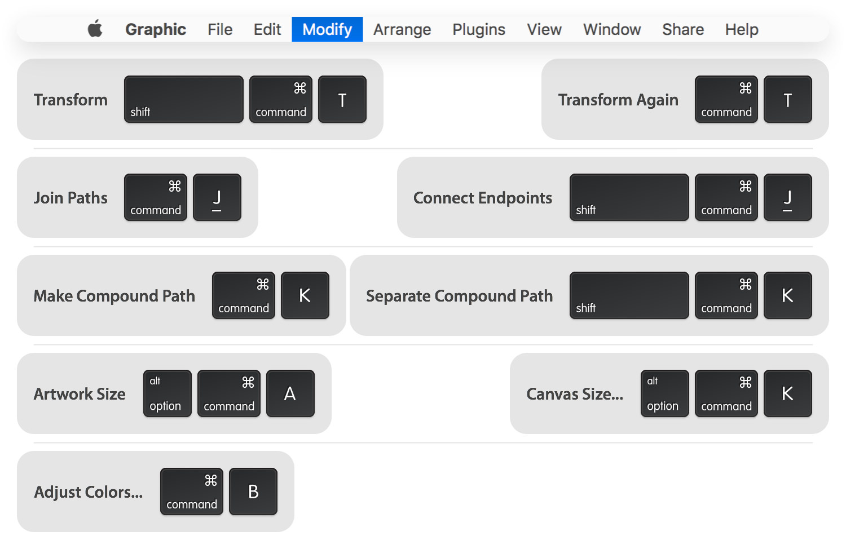This screenshot has height=549, width=846.
Task: Click option key beside Canvas Size
Action: (665, 394)
